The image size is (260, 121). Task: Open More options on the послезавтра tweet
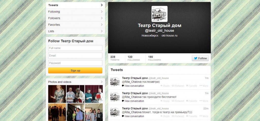[x=204, y=86]
